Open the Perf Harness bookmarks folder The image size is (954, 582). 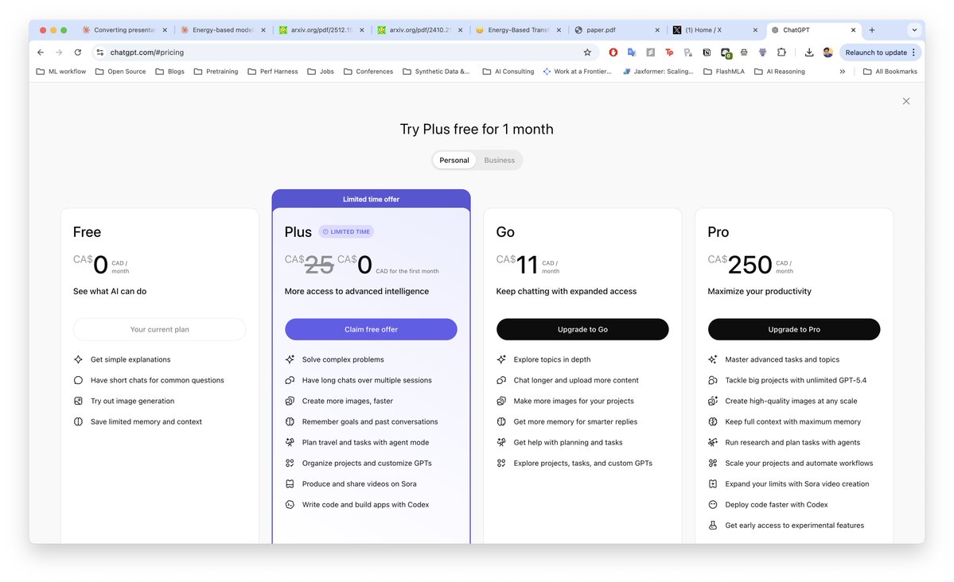point(273,71)
